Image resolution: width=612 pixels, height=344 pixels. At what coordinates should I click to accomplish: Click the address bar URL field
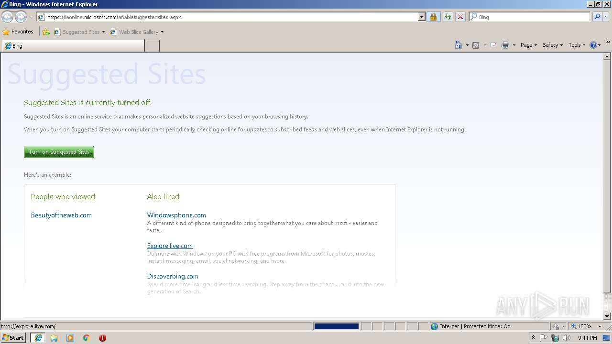pos(227,17)
